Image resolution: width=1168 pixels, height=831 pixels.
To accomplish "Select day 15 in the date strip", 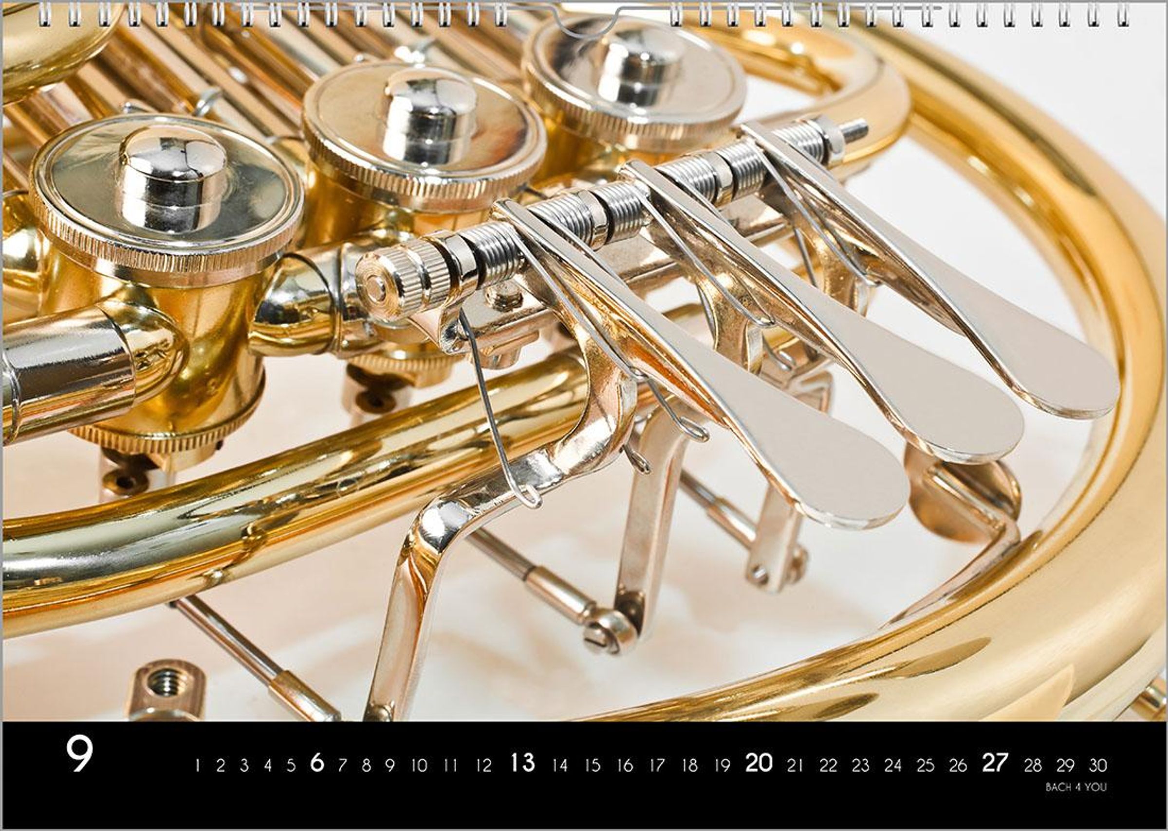I will 593,765.
